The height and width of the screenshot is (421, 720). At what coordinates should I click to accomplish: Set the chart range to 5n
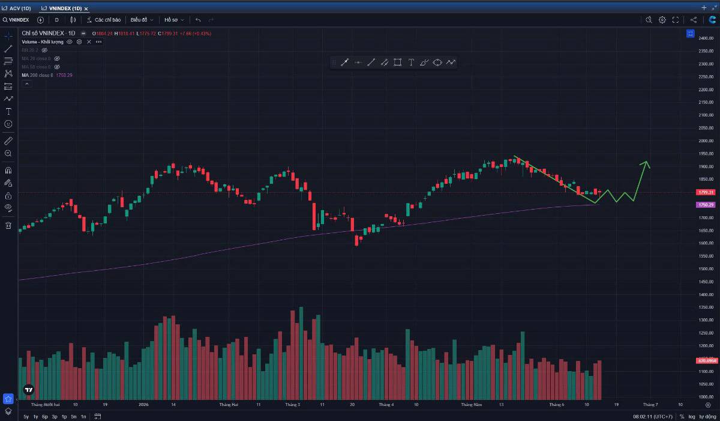tap(74, 416)
